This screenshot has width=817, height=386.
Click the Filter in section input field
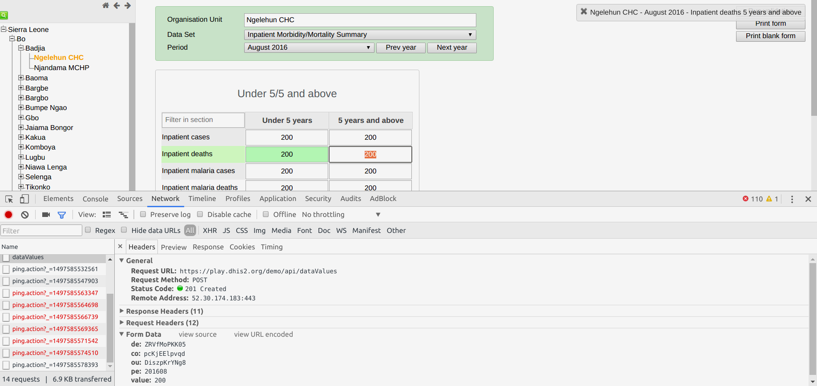[x=203, y=120]
